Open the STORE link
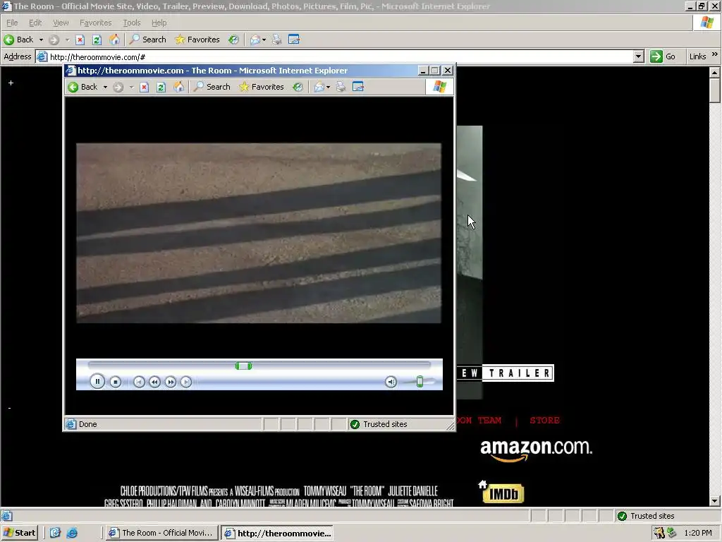 [545, 421]
